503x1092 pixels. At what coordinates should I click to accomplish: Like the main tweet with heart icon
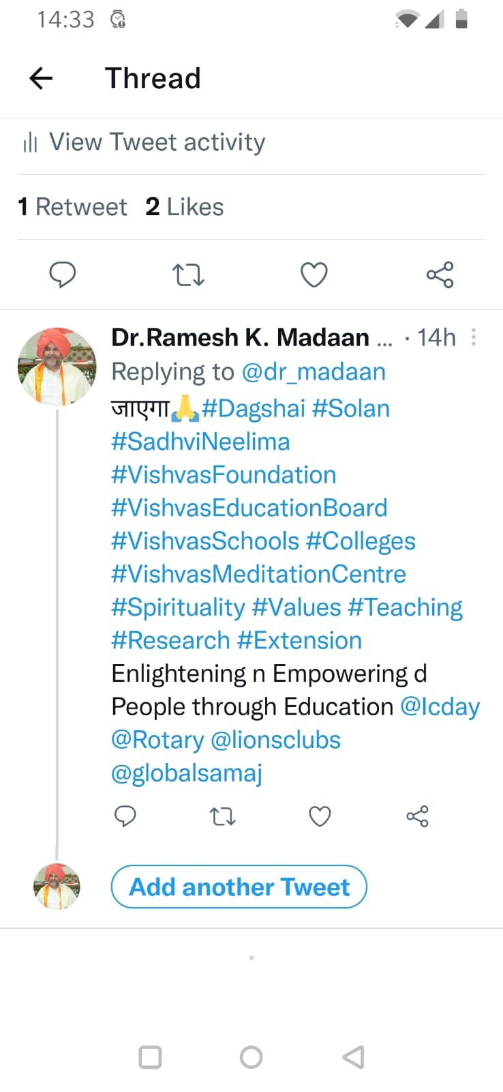314,275
